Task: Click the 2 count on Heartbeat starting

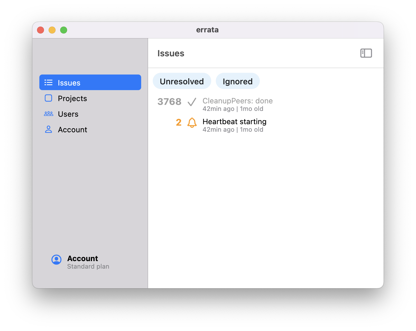Action: tap(178, 123)
